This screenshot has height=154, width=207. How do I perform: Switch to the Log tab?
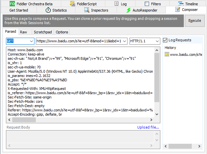click(120, 4)
